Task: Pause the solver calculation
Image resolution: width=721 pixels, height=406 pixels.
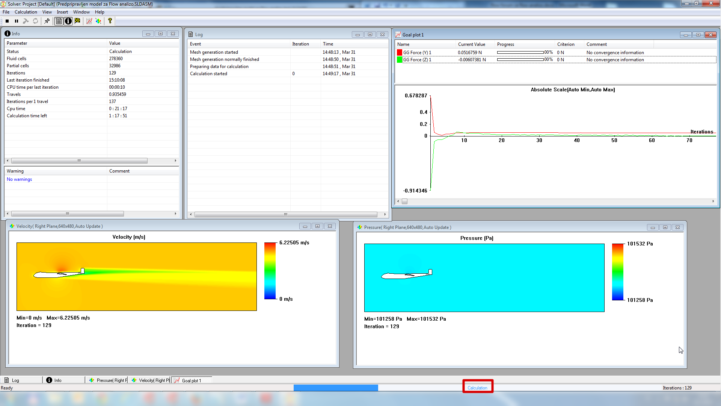Action: pos(17,21)
